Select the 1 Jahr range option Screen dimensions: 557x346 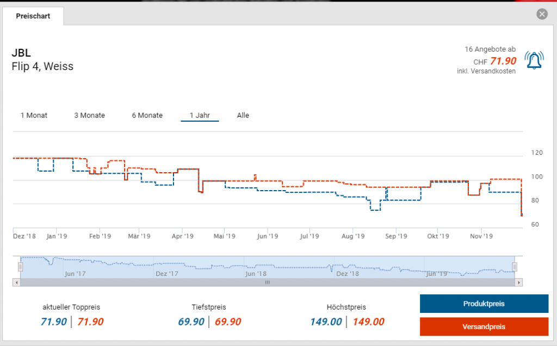click(x=200, y=115)
